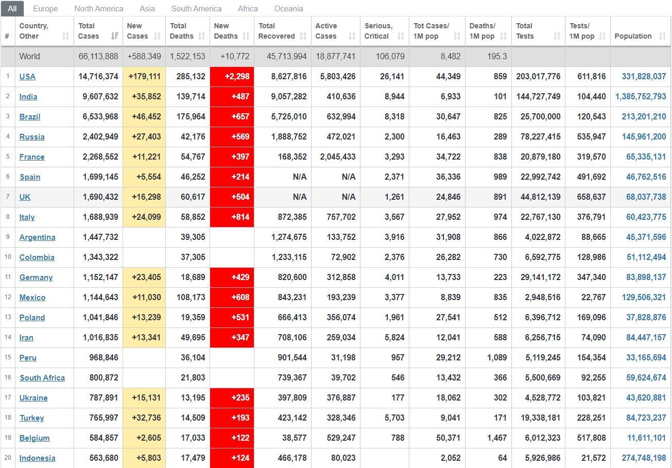Open the UK country link
This screenshot has height=468, width=672.
pyautogui.click(x=25, y=197)
